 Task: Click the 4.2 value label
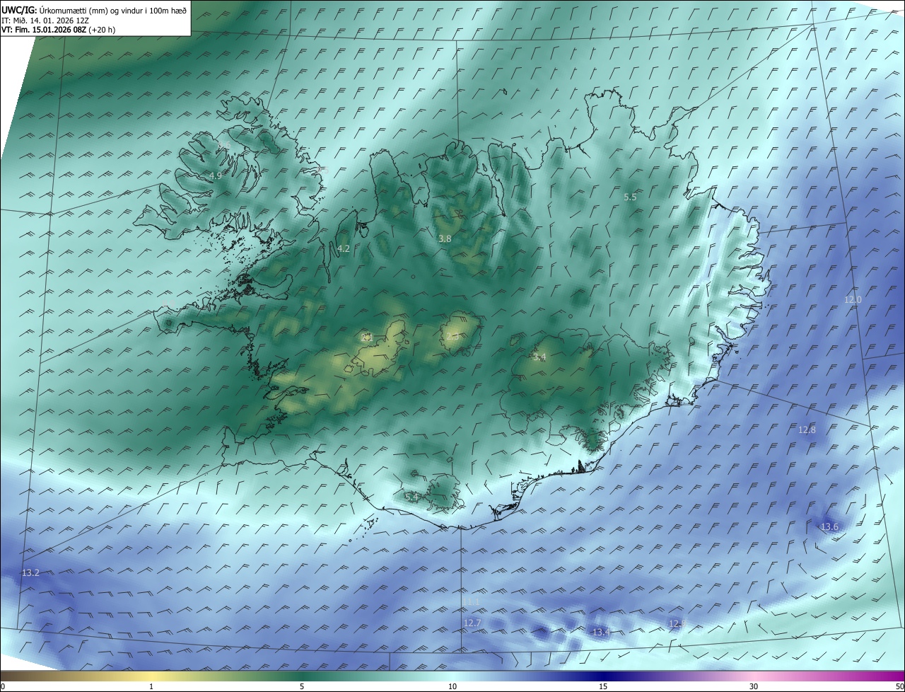[344, 248]
